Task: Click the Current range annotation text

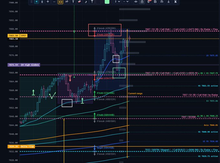Action: tap(135, 93)
